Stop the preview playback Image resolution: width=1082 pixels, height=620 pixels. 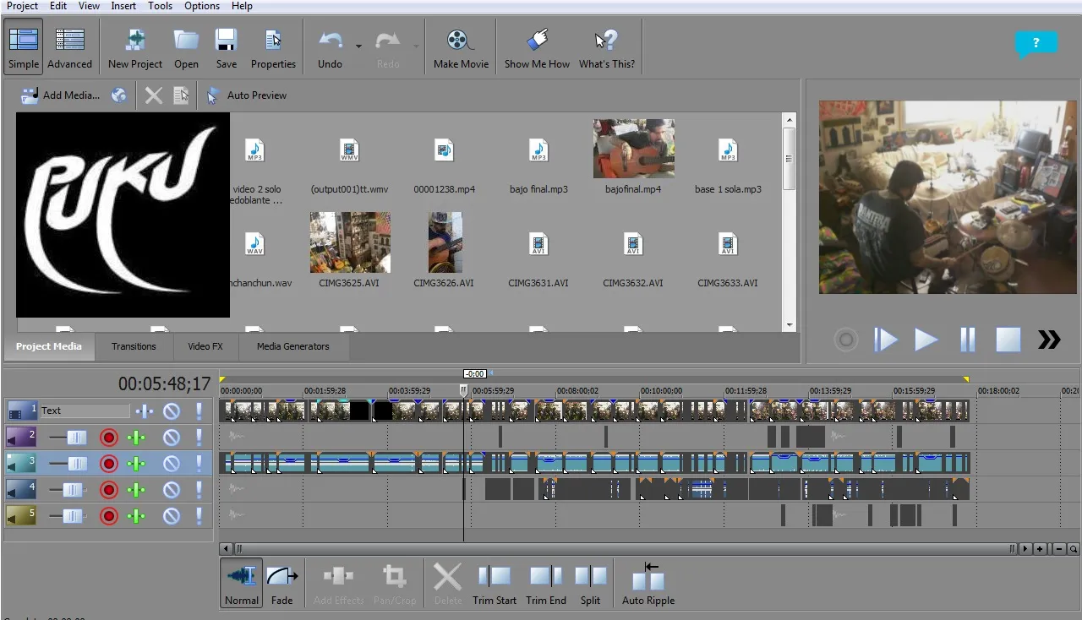[1008, 340]
